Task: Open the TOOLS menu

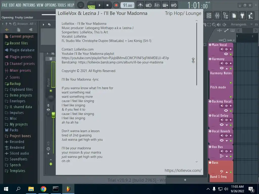Action: (x=62, y=5)
